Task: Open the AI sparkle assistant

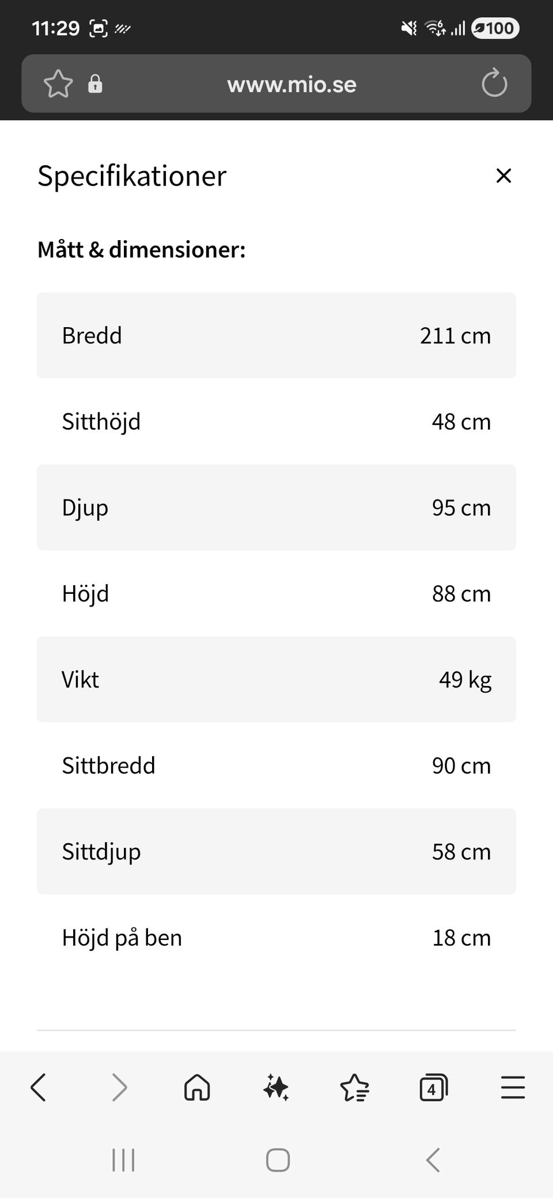Action: click(276, 1088)
